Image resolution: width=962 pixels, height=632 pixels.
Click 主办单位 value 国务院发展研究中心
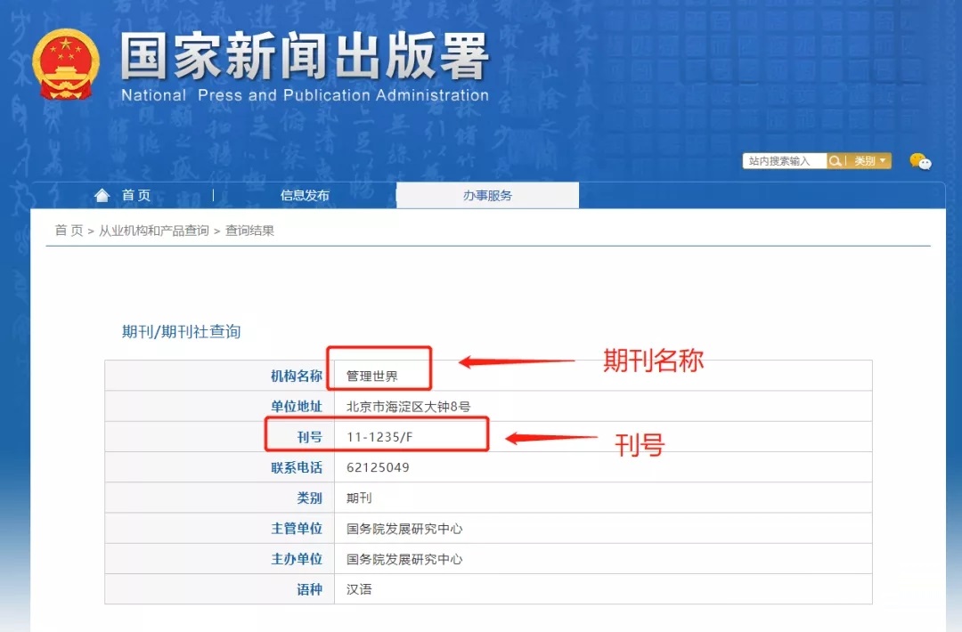404,559
